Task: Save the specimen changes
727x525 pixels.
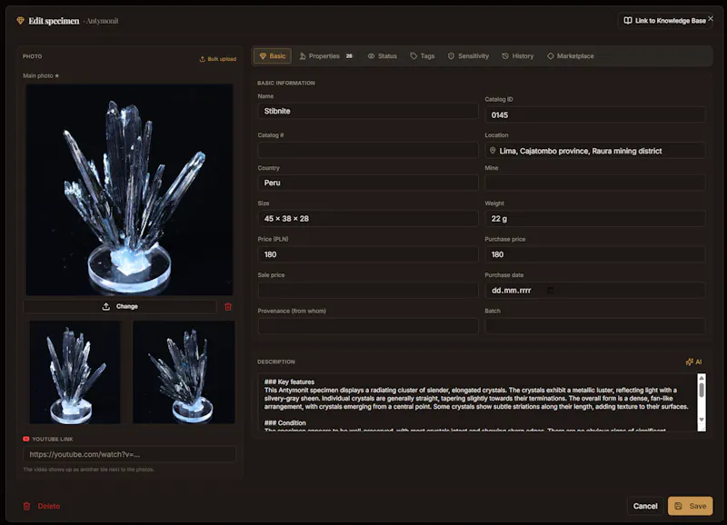Action: pyautogui.click(x=691, y=506)
